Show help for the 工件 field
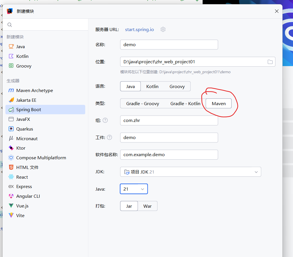 109,137
